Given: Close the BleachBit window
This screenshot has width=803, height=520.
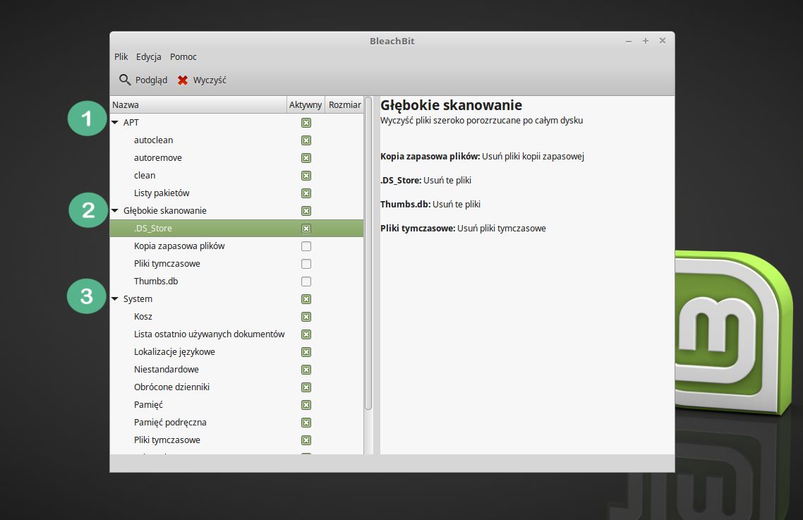Looking at the screenshot, I should (x=662, y=41).
